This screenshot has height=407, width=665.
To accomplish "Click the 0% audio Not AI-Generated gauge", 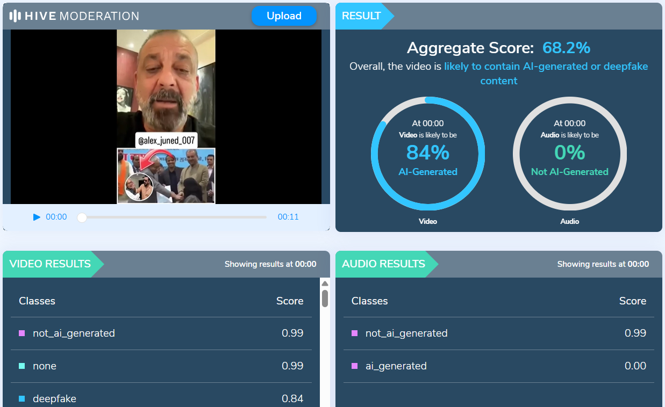I will point(569,154).
